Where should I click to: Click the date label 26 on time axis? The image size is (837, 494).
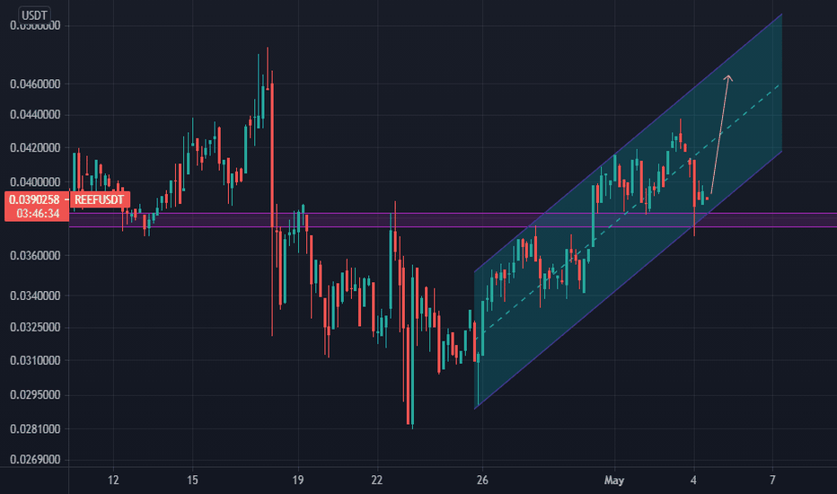click(482, 481)
